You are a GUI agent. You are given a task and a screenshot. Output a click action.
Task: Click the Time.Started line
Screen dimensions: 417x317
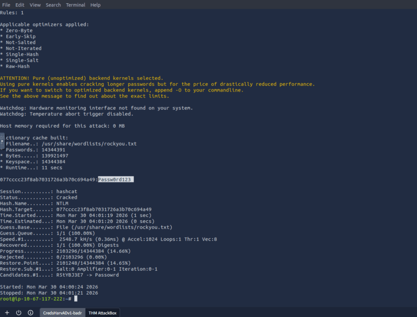(x=76, y=215)
